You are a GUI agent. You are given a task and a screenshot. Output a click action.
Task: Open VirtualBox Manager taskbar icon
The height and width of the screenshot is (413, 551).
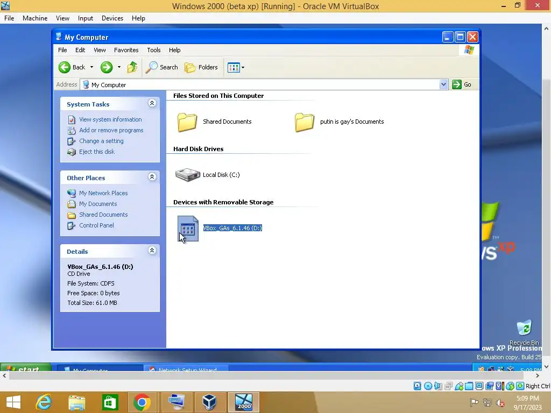210,402
